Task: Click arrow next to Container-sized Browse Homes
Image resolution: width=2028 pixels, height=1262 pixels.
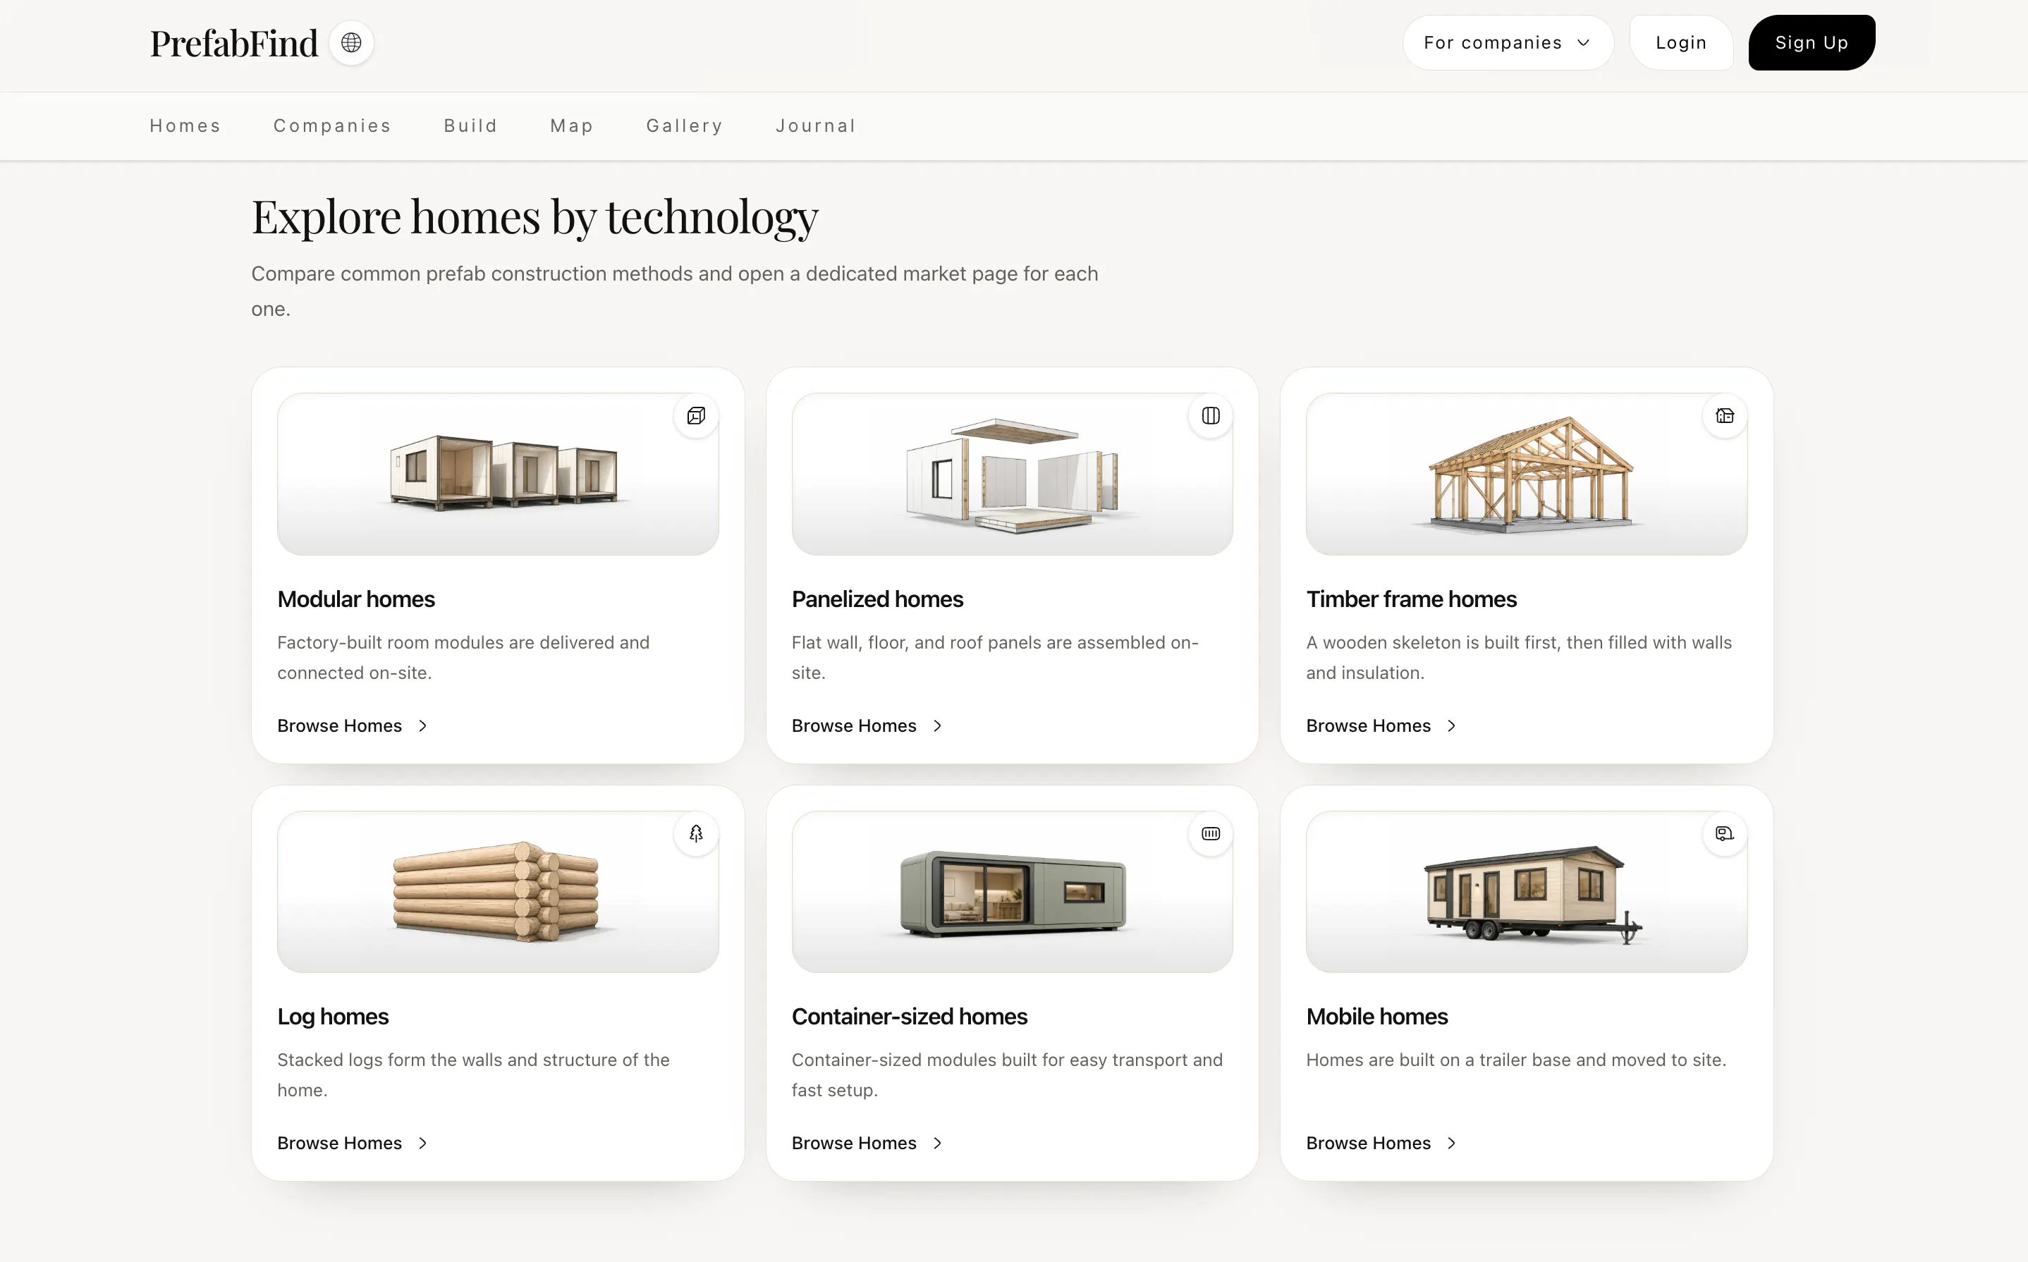Action: (937, 1144)
